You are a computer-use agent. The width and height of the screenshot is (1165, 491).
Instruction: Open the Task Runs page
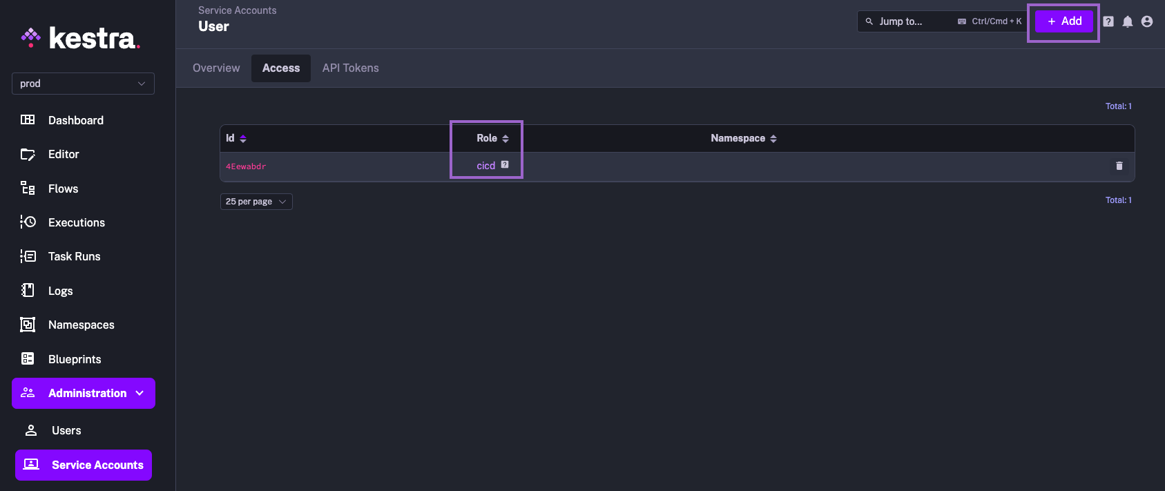pyautogui.click(x=75, y=256)
